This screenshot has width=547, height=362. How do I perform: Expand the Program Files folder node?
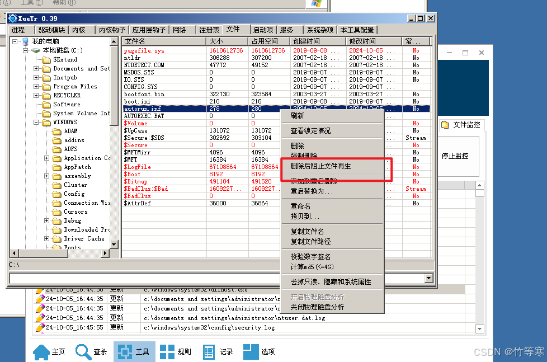(x=36, y=87)
